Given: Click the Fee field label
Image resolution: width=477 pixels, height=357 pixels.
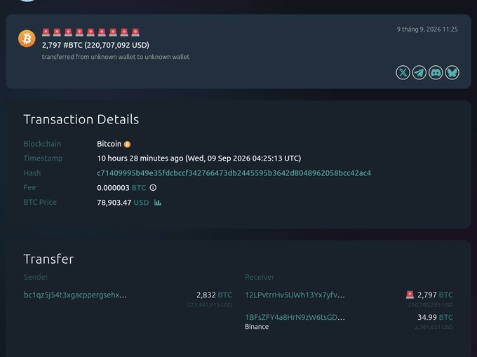Looking at the screenshot, I should point(29,188).
